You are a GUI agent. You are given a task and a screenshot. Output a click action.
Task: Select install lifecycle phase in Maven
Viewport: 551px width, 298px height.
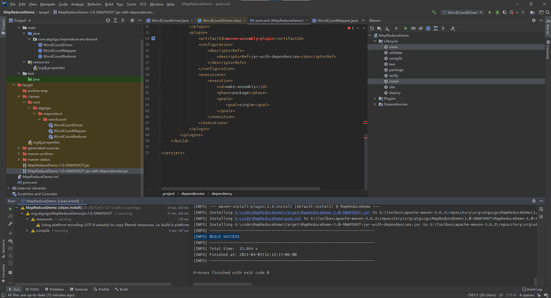[x=456, y=81]
